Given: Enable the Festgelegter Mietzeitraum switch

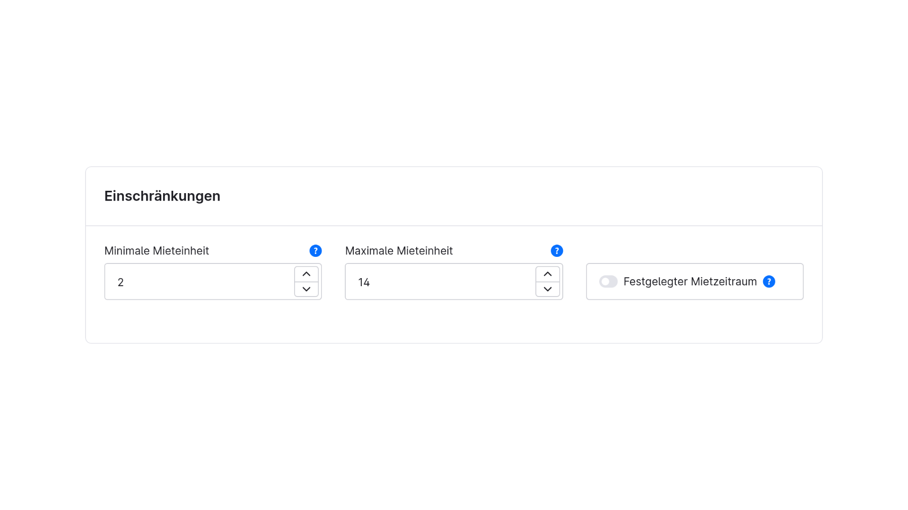Looking at the screenshot, I should tap(608, 281).
